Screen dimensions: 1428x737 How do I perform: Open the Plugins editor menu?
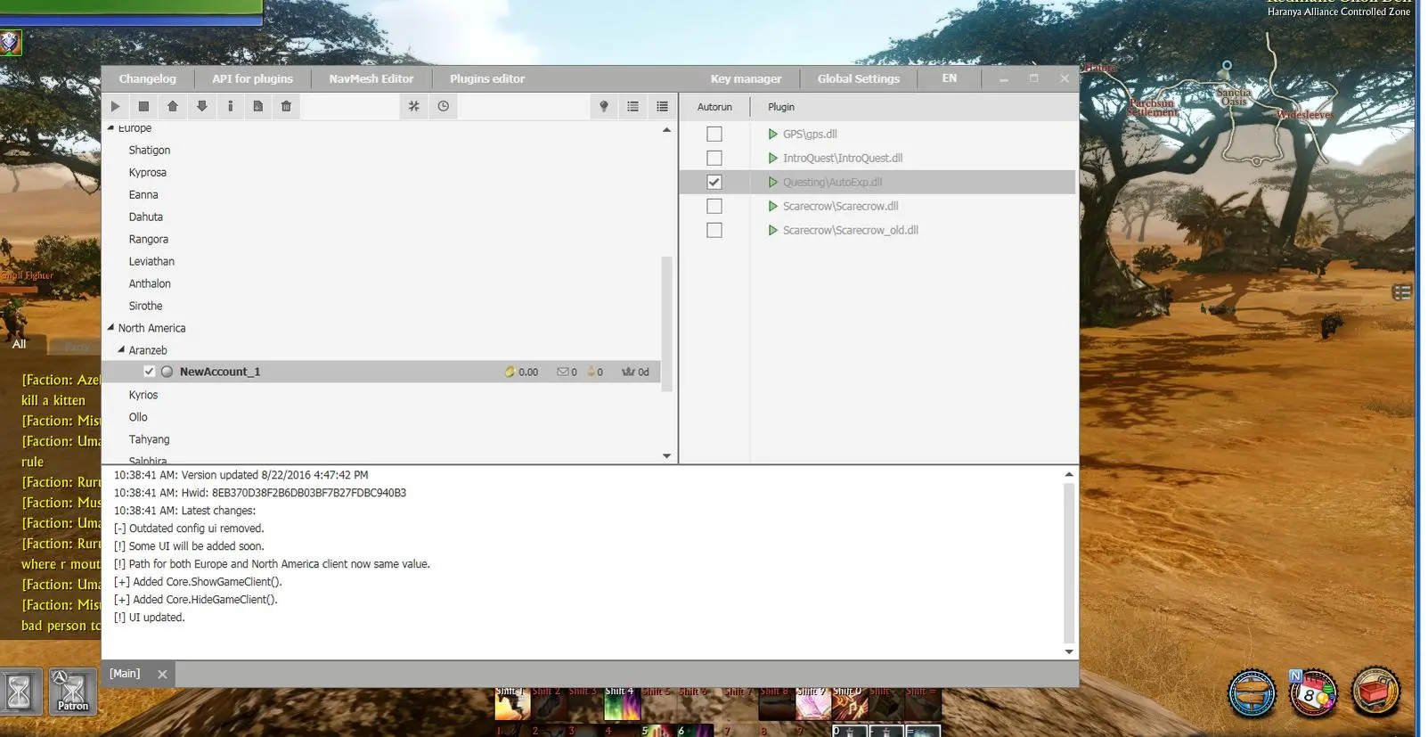[486, 78]
